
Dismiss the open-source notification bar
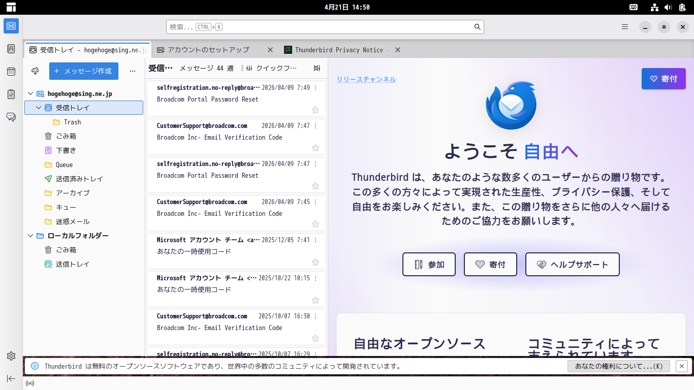pos(682,366)
